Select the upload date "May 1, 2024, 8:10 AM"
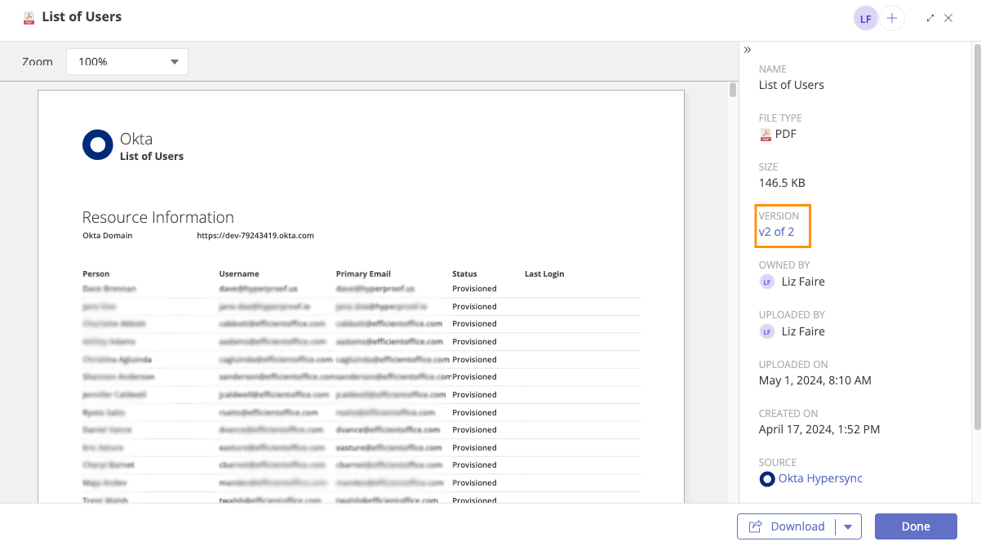Image resolution: width=981 pixels, height=546 pixels. point(815,380)
